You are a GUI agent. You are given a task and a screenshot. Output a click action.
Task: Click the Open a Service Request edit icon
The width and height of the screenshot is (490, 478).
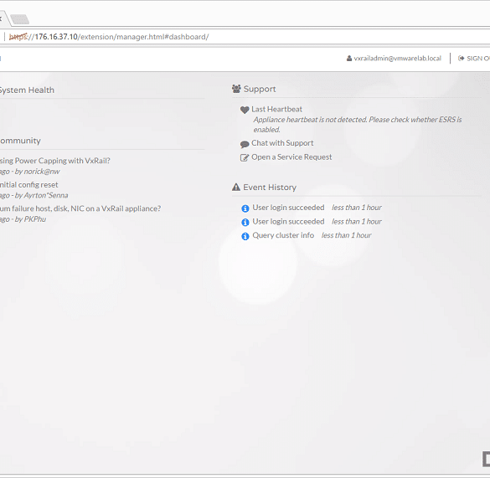click(245, 157)
